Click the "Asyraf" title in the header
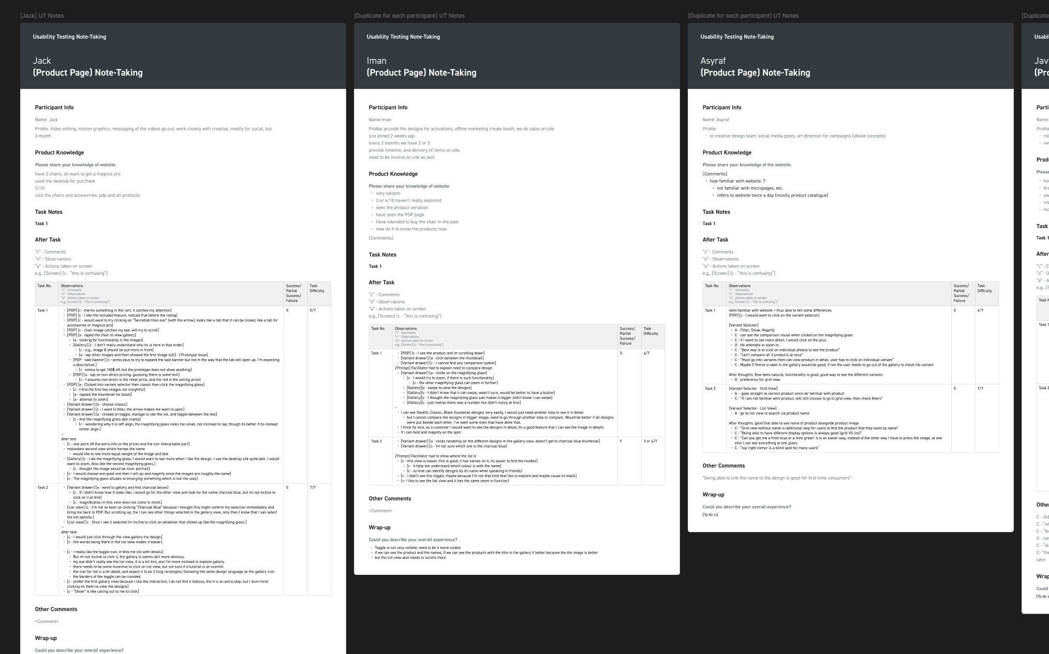The height and width of the screenshot is (654, 1049). point(713,61)
